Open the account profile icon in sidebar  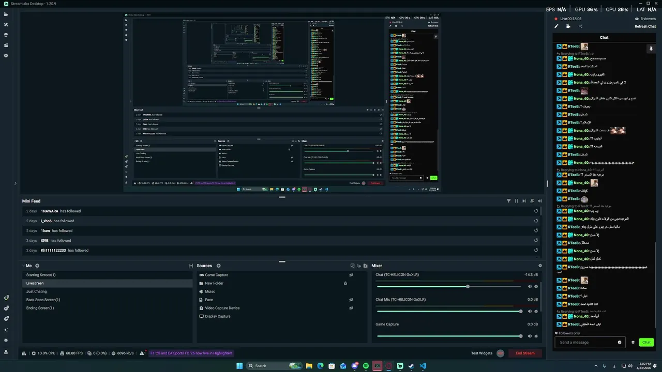coord(6,352)
